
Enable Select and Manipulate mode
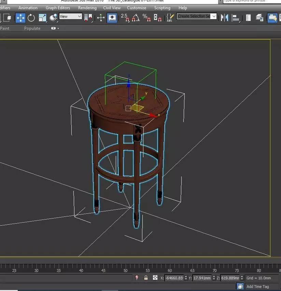click(101, 18)
